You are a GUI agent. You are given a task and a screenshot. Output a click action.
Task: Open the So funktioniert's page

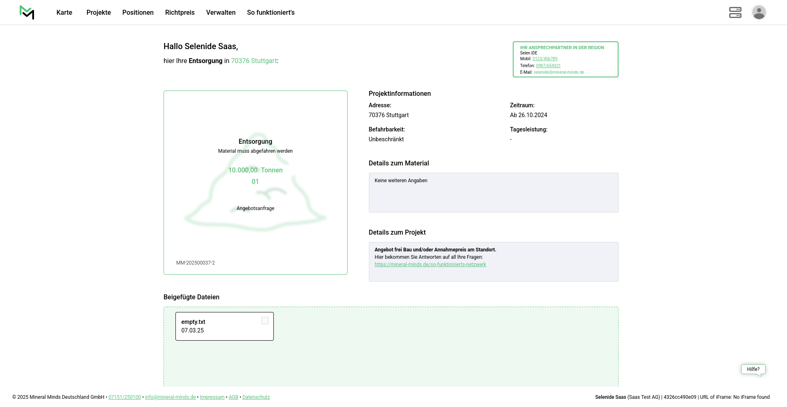click(x=271, y=13)
